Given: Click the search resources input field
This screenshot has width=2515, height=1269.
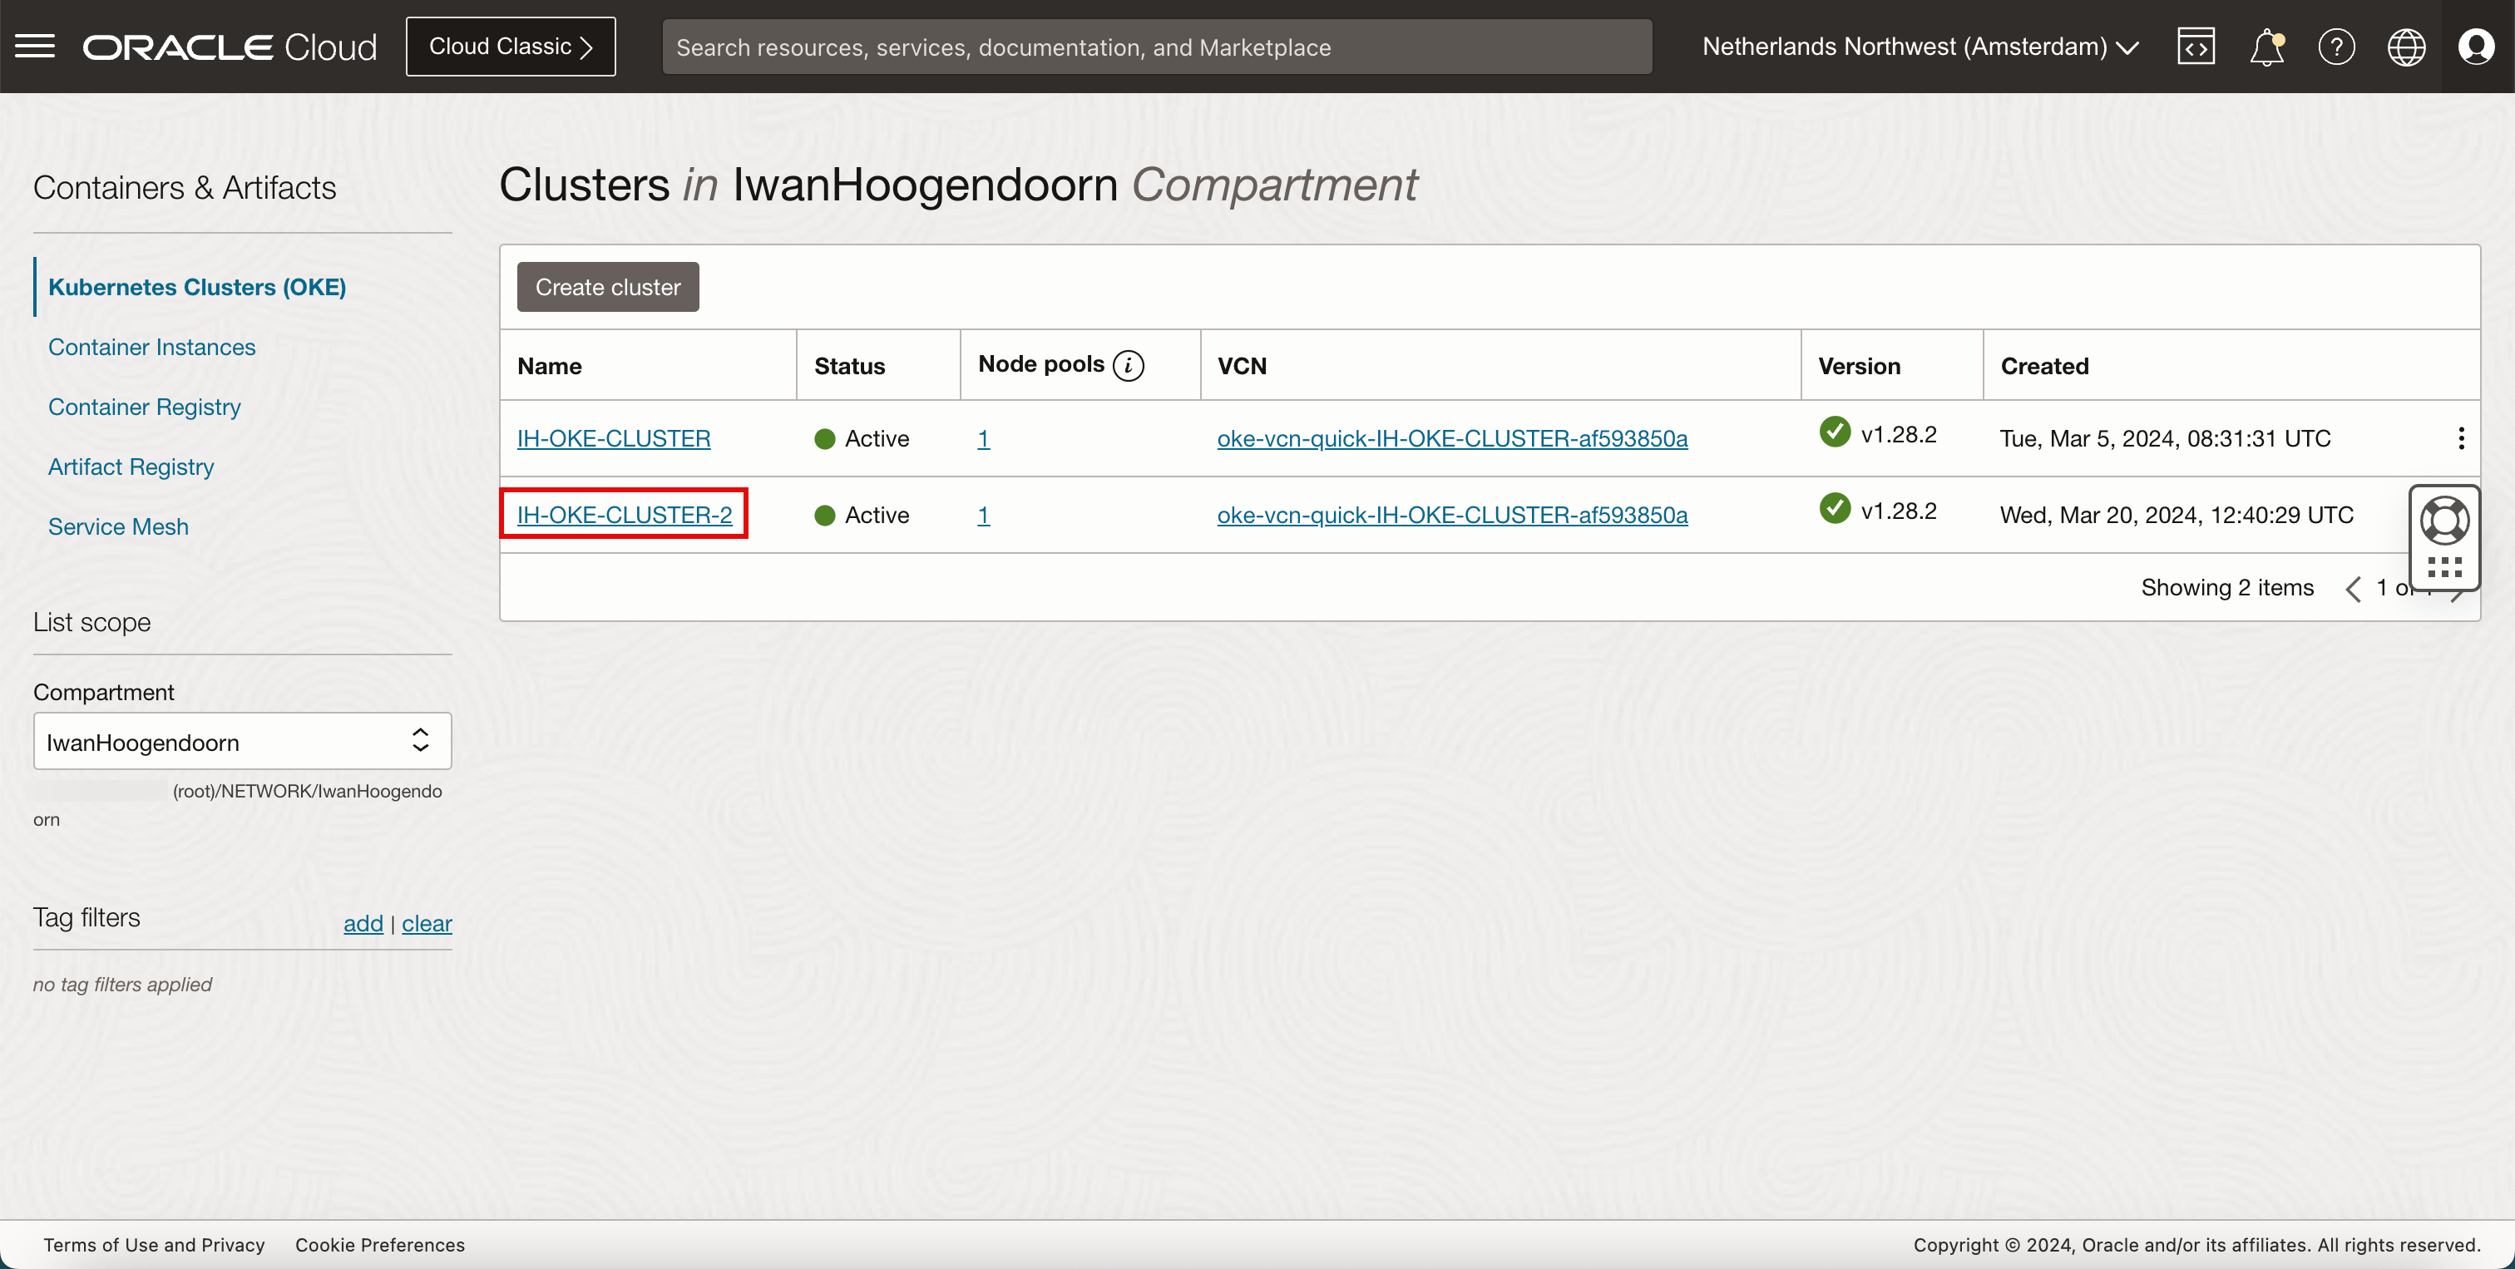Looking at the screenshot, I should pos(1156,46).
